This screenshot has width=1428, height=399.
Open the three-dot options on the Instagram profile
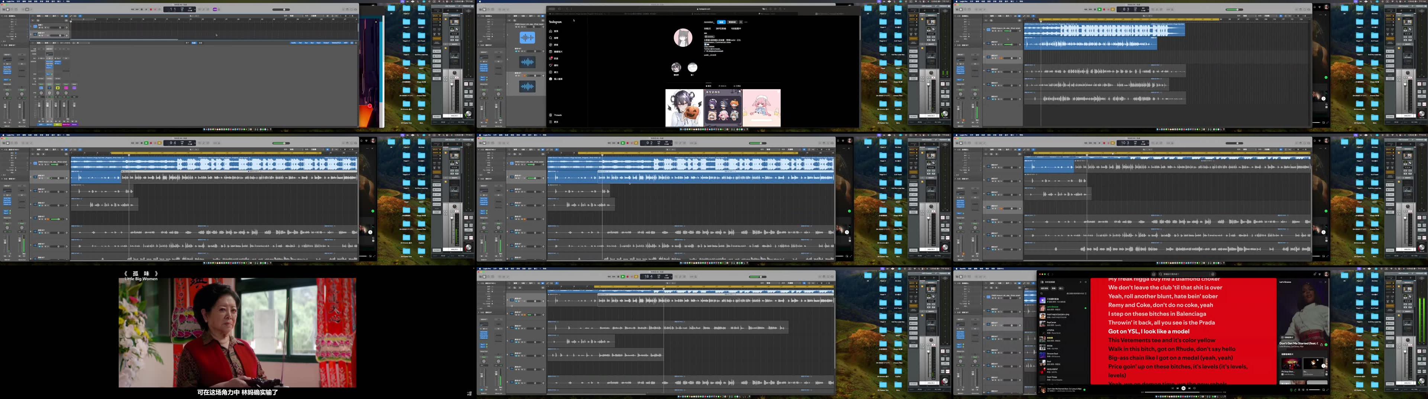pyautogui.click(x=746, y=22)
